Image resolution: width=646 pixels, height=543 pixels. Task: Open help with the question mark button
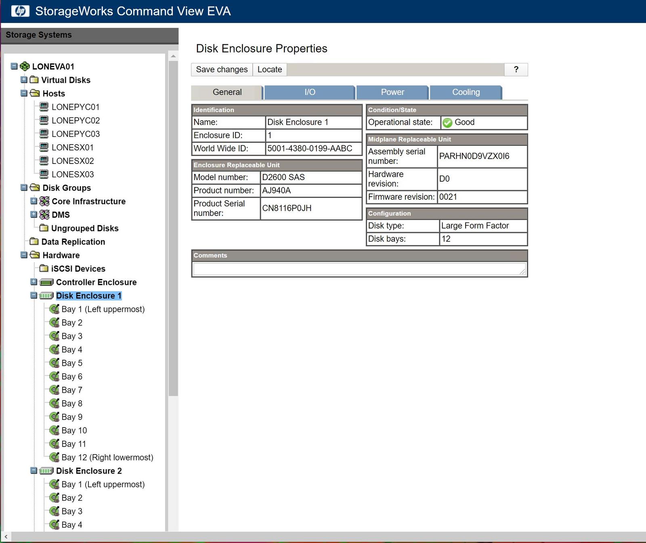coord(516,69)
